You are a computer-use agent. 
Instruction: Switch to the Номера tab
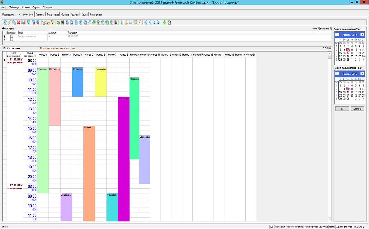[x=65, y=15]
